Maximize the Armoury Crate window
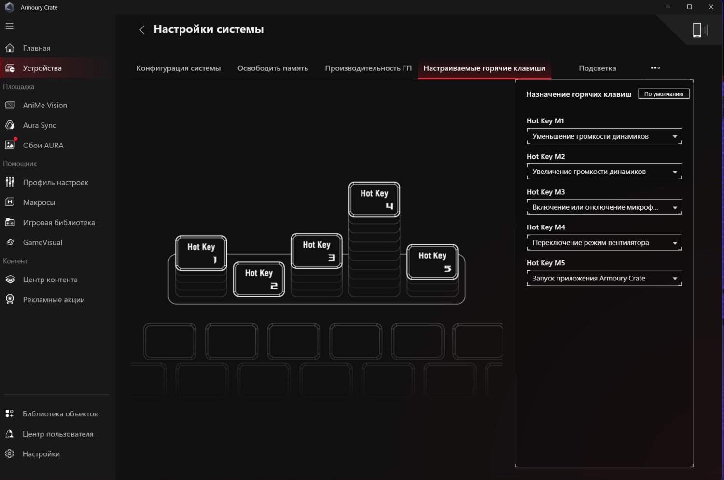The height and width of the screenshot is (480, 724). (x=689, y=7)
